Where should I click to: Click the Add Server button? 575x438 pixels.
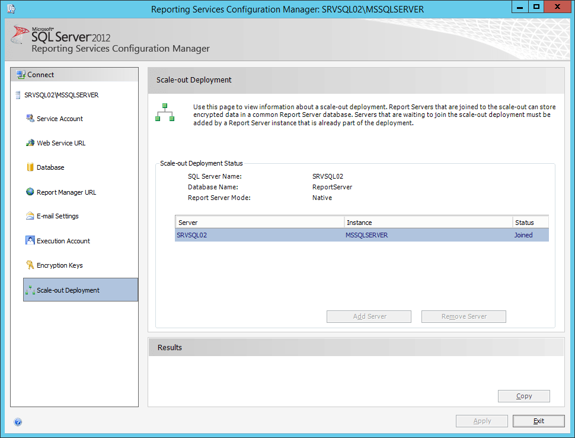tap(368, 316)
